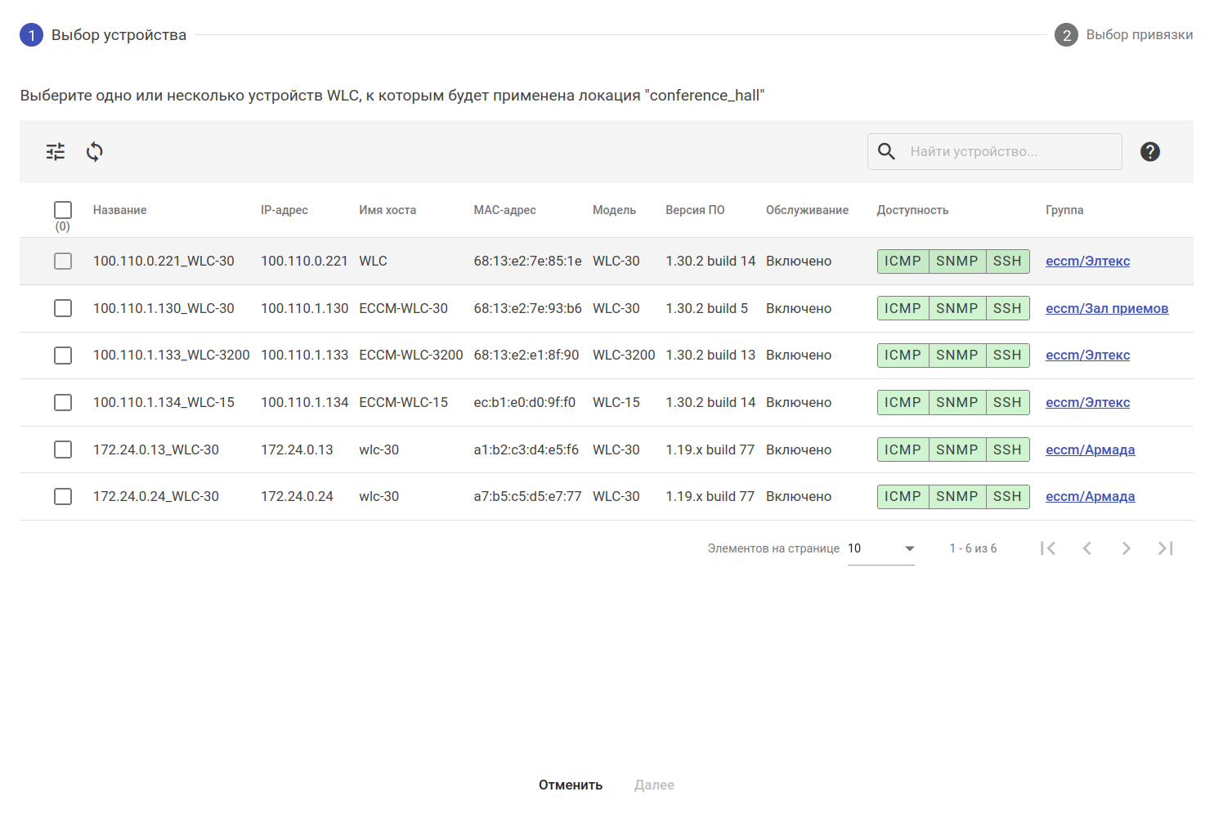The image size is (1214, 823).
Task: Click SSH badge for 100.110.1.133_WLC-3200
Action: pyautogui.click(x=1007, y=356)
